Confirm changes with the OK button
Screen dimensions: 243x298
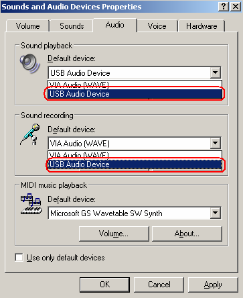click(104, 285)
